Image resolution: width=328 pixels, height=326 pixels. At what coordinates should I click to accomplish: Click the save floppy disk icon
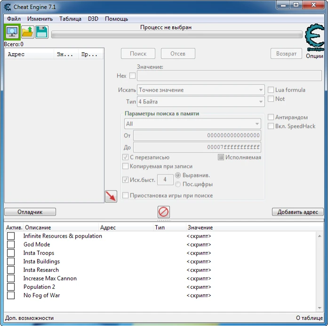coord(42,32)
